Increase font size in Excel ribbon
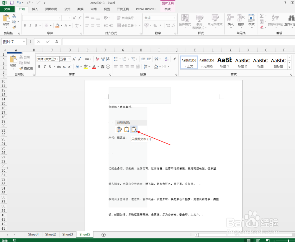The image size is (295, 242). [74, 18]
